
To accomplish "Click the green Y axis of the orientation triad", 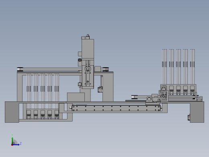I will coord(12,140).
